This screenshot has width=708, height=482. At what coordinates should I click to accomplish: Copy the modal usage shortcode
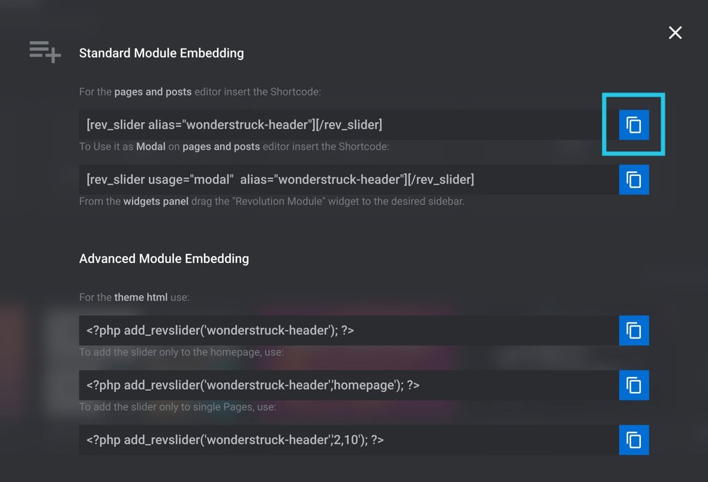click(634, 179)
